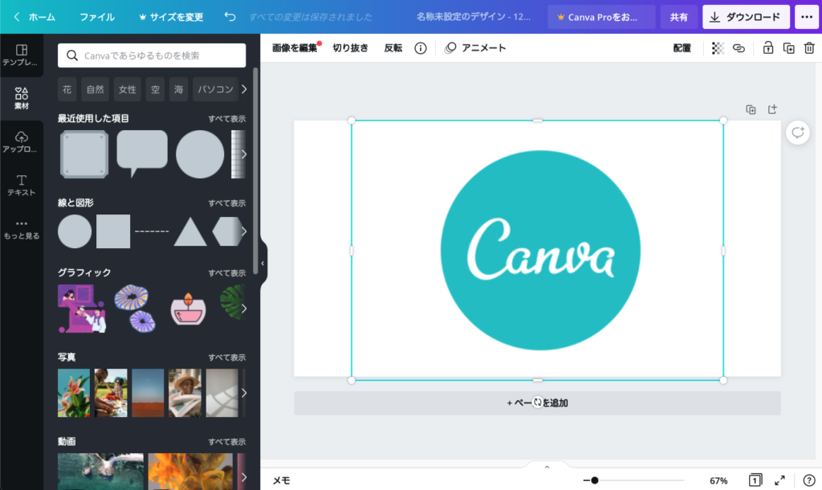This screenshot has width=822, height=490.
Task: Click the ダウンロード download button
Action: pos(746,17)
